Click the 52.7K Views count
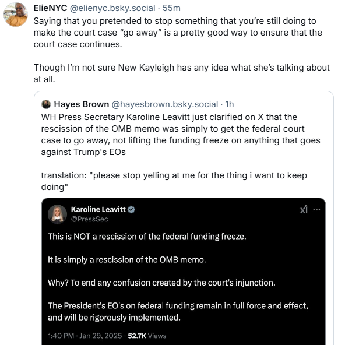Screen dimensions: 345x345 [x=147, y=336]
